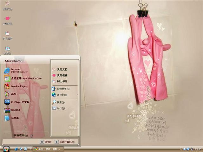Select 网上邻居 in Start menu right pane
This screenshot has height=152, width=203.
point(60,81)
